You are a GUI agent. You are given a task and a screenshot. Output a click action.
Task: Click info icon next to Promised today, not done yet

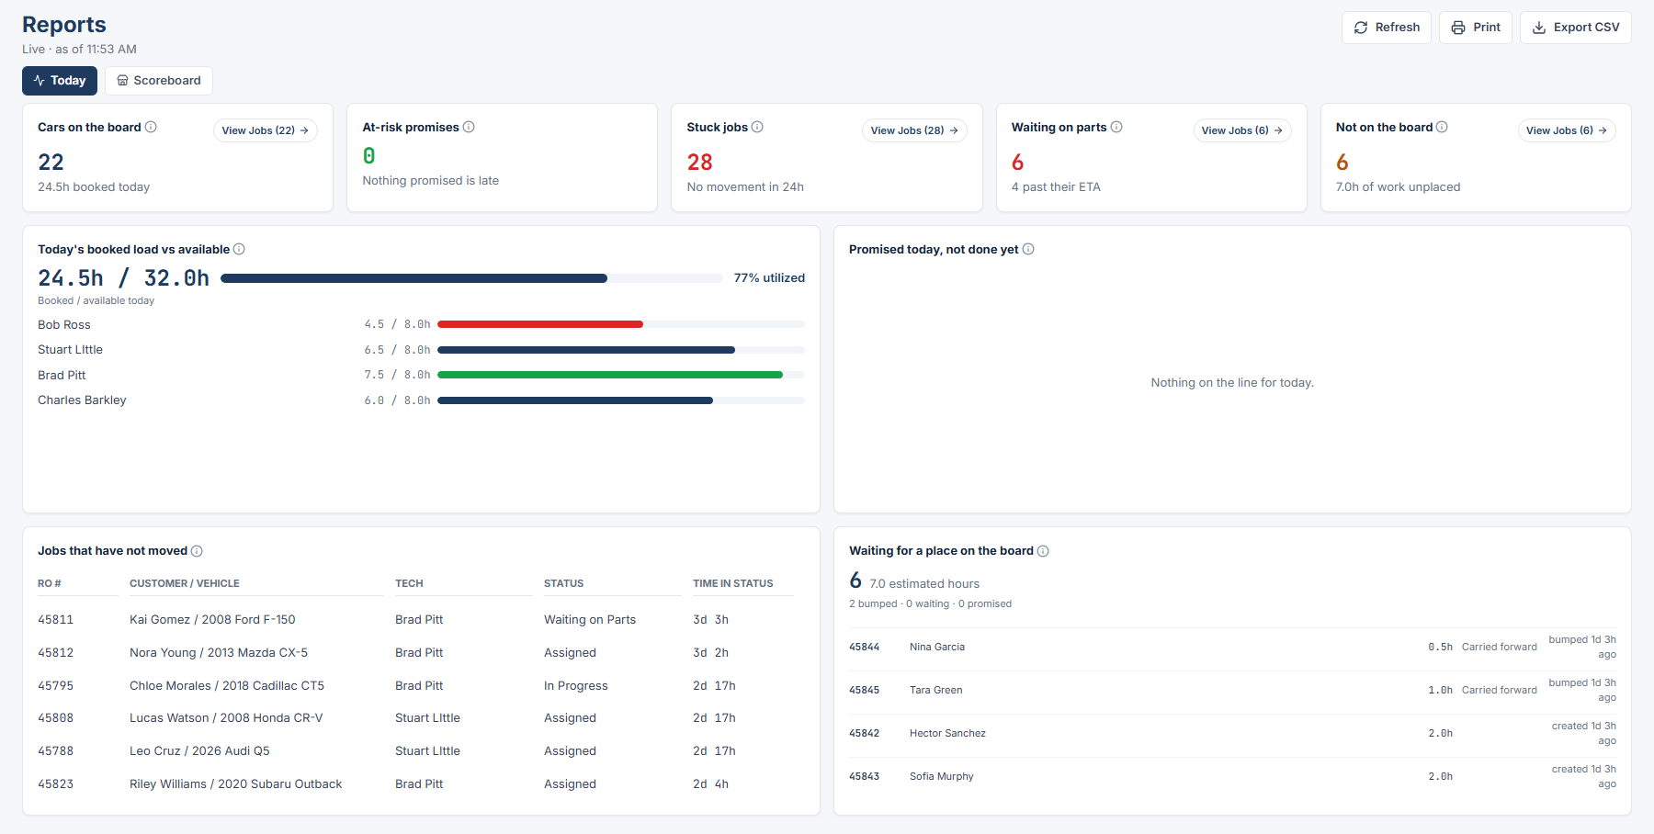1028,249
